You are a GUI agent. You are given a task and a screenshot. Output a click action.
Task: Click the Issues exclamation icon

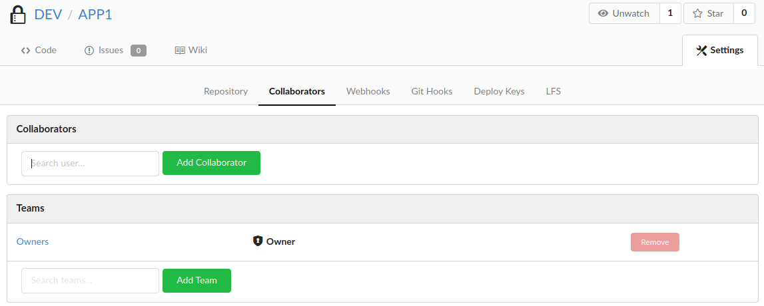tap(89, 50)
